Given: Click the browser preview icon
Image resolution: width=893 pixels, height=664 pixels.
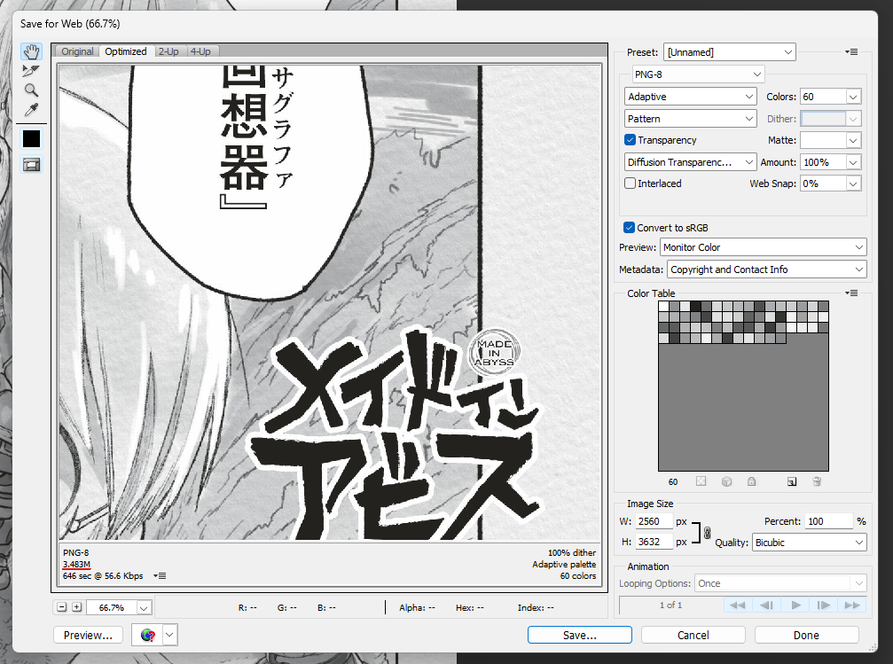Looking at the screenshot, I should tap(147, 635).
